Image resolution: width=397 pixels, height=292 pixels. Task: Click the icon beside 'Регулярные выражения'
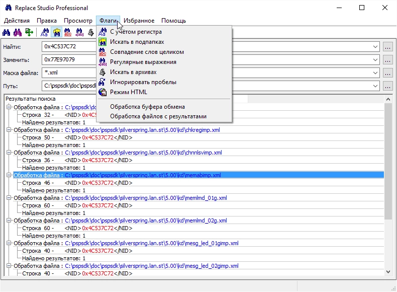103,62
